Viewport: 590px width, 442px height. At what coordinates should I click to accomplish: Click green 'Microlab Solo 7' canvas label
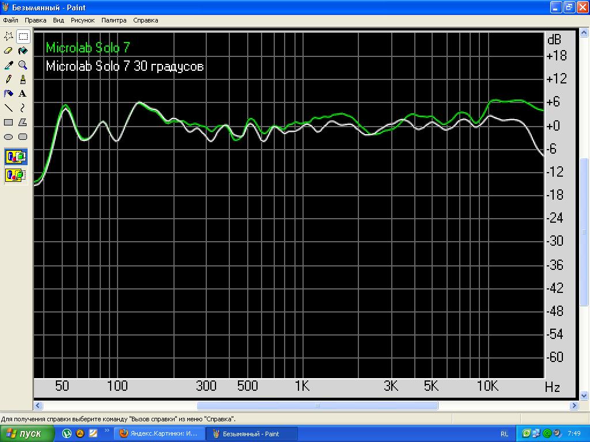point(88,48)
